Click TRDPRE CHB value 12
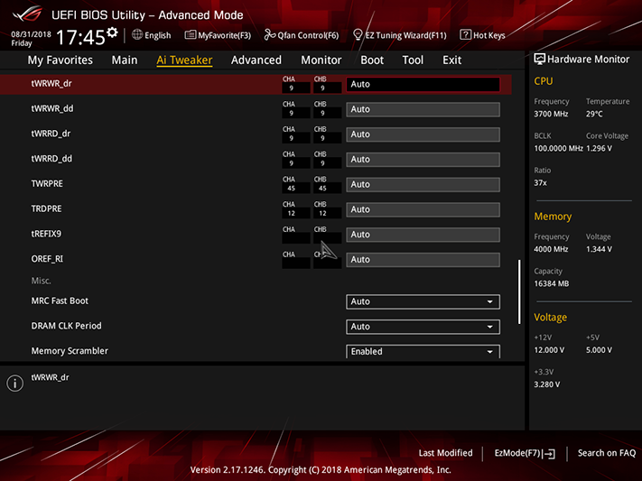 [x=322, y=213]
